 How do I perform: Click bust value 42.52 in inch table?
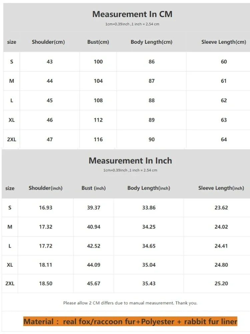(94, 246)
